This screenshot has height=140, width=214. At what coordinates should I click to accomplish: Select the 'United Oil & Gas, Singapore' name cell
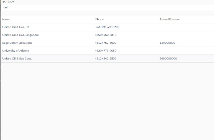pyautogui.click(x=20, y=35)
